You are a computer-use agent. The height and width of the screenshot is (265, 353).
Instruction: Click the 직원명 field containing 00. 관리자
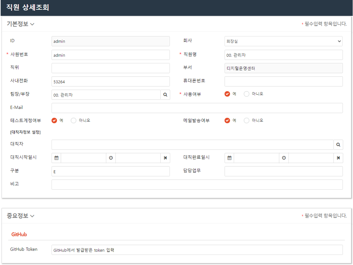(283, 55)
